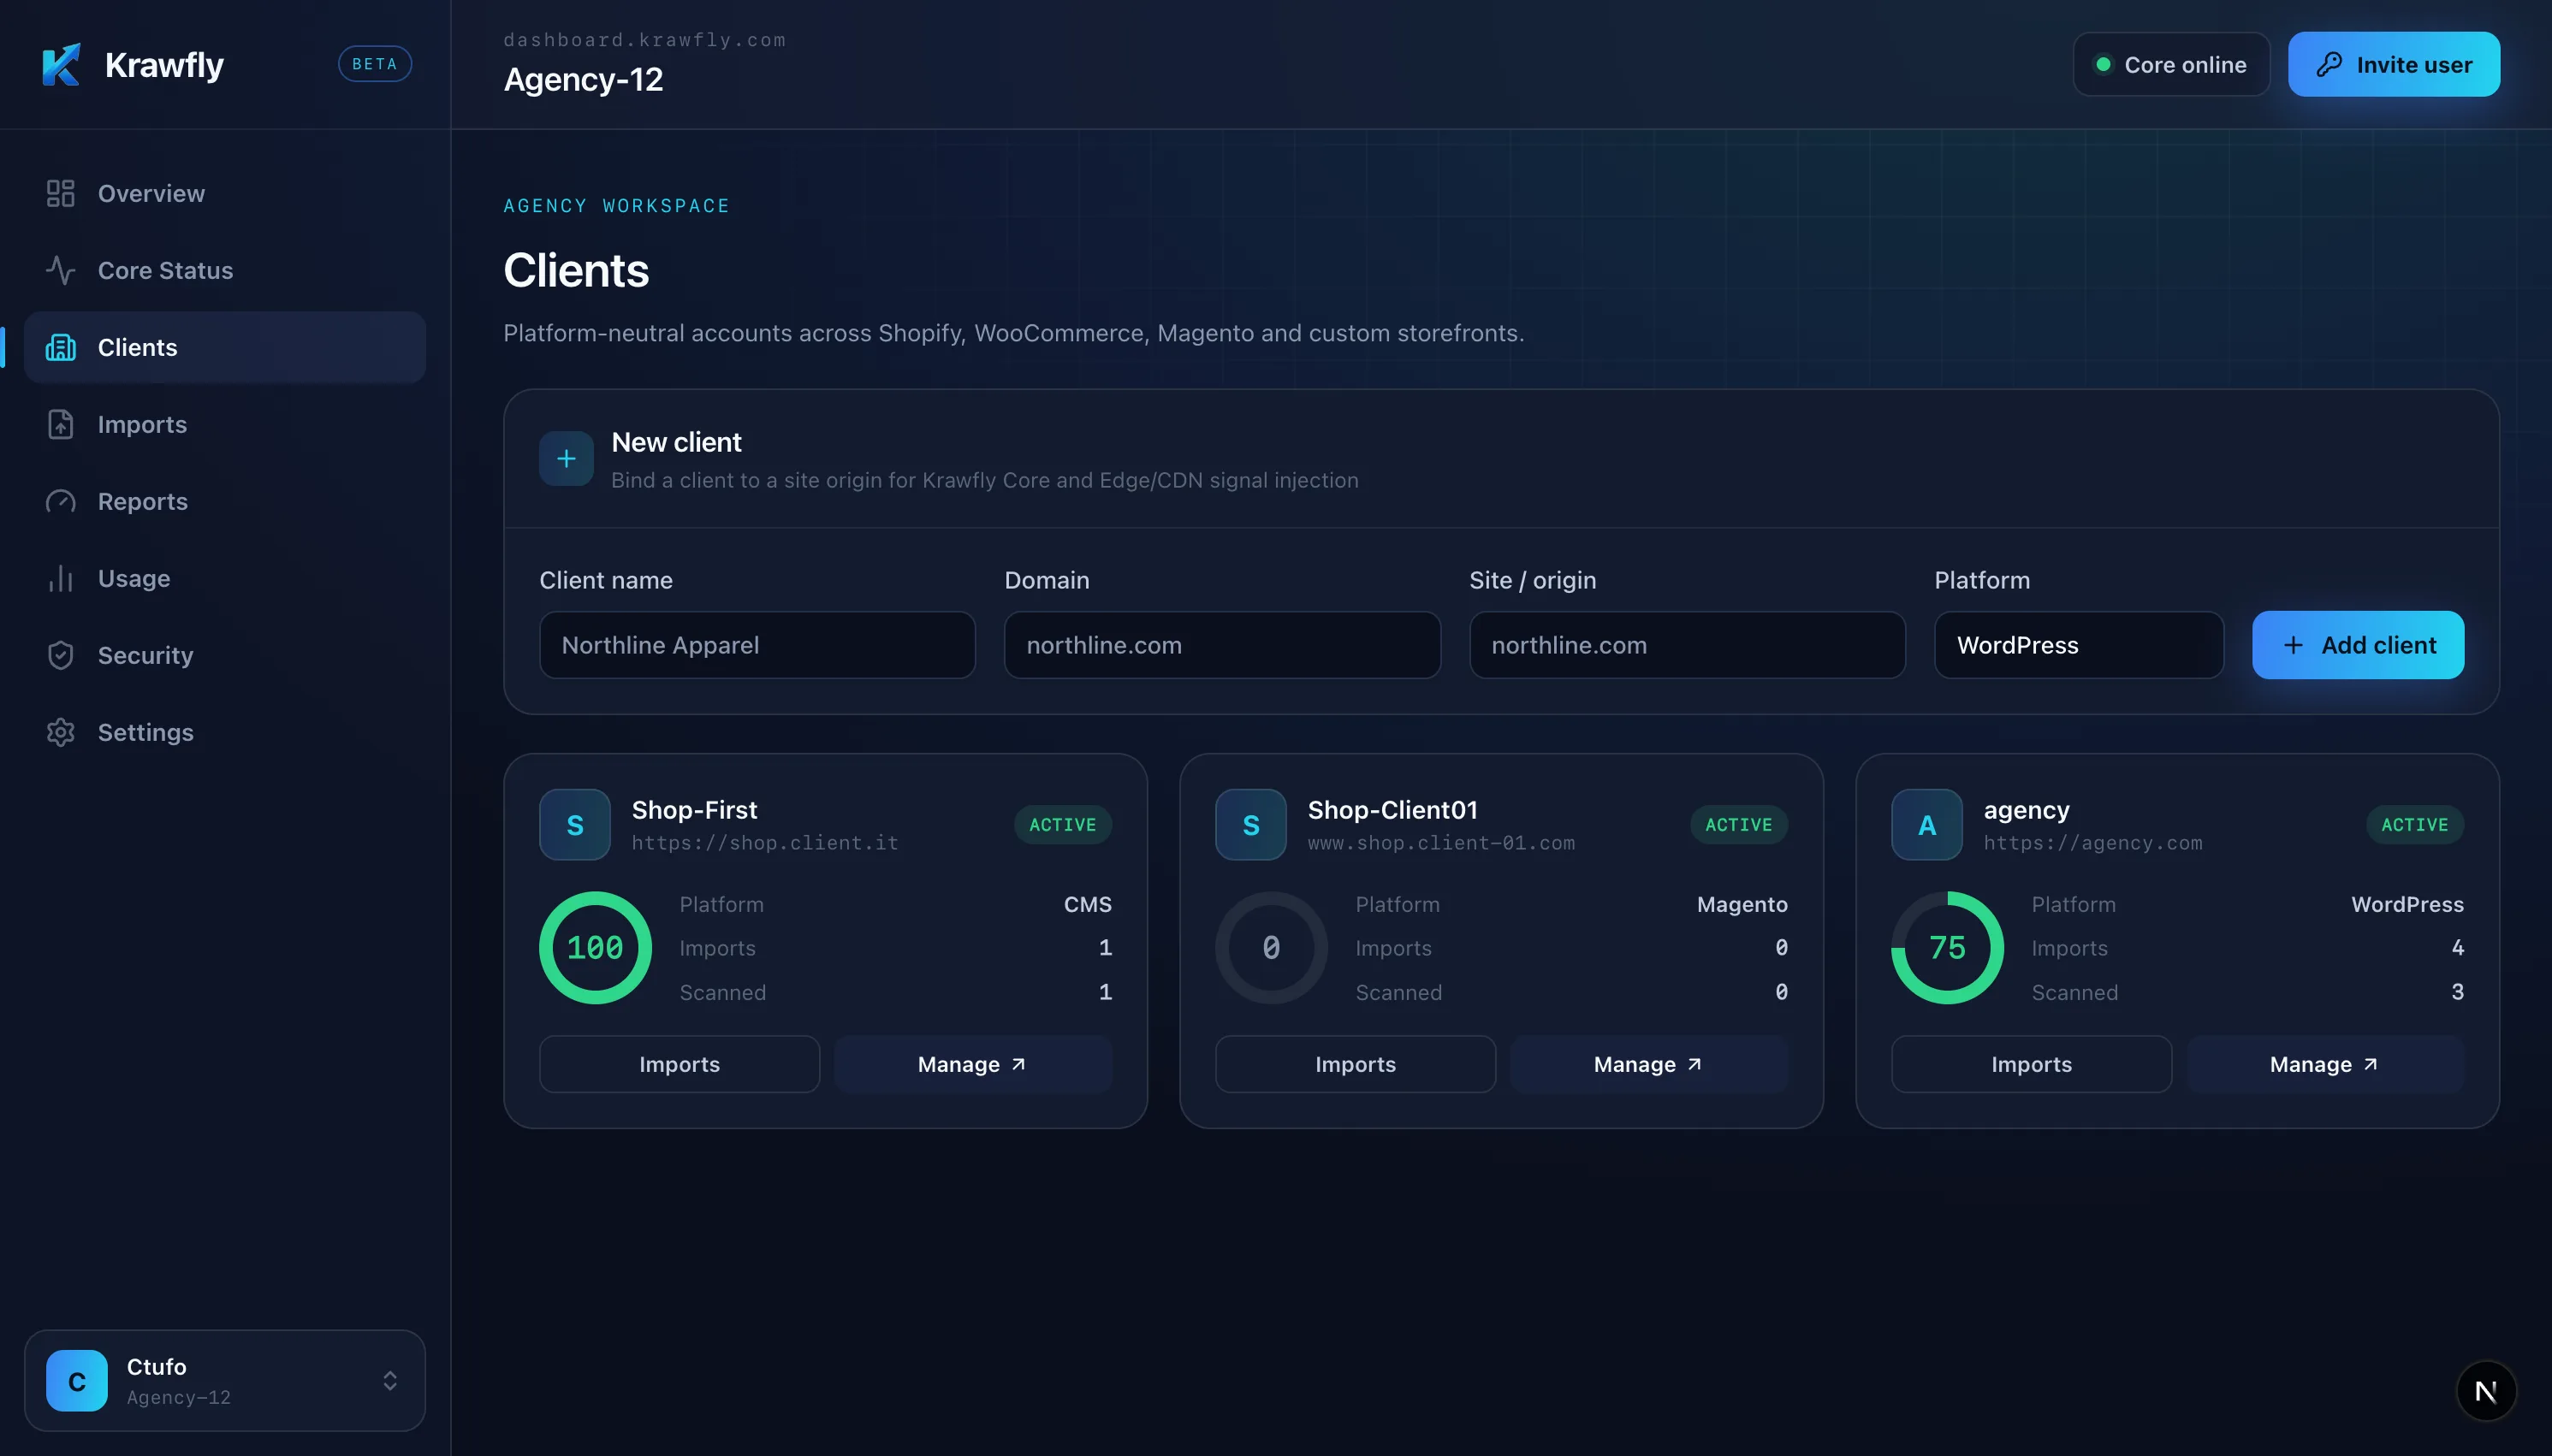Open Imports for agency card

[x=2032, y=1064]
